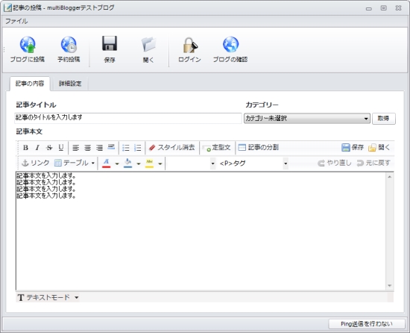The width and height of the screenshot is (410, 333).
Task: Expand the テキストモード mode selector
Action: tap(48, 297)
